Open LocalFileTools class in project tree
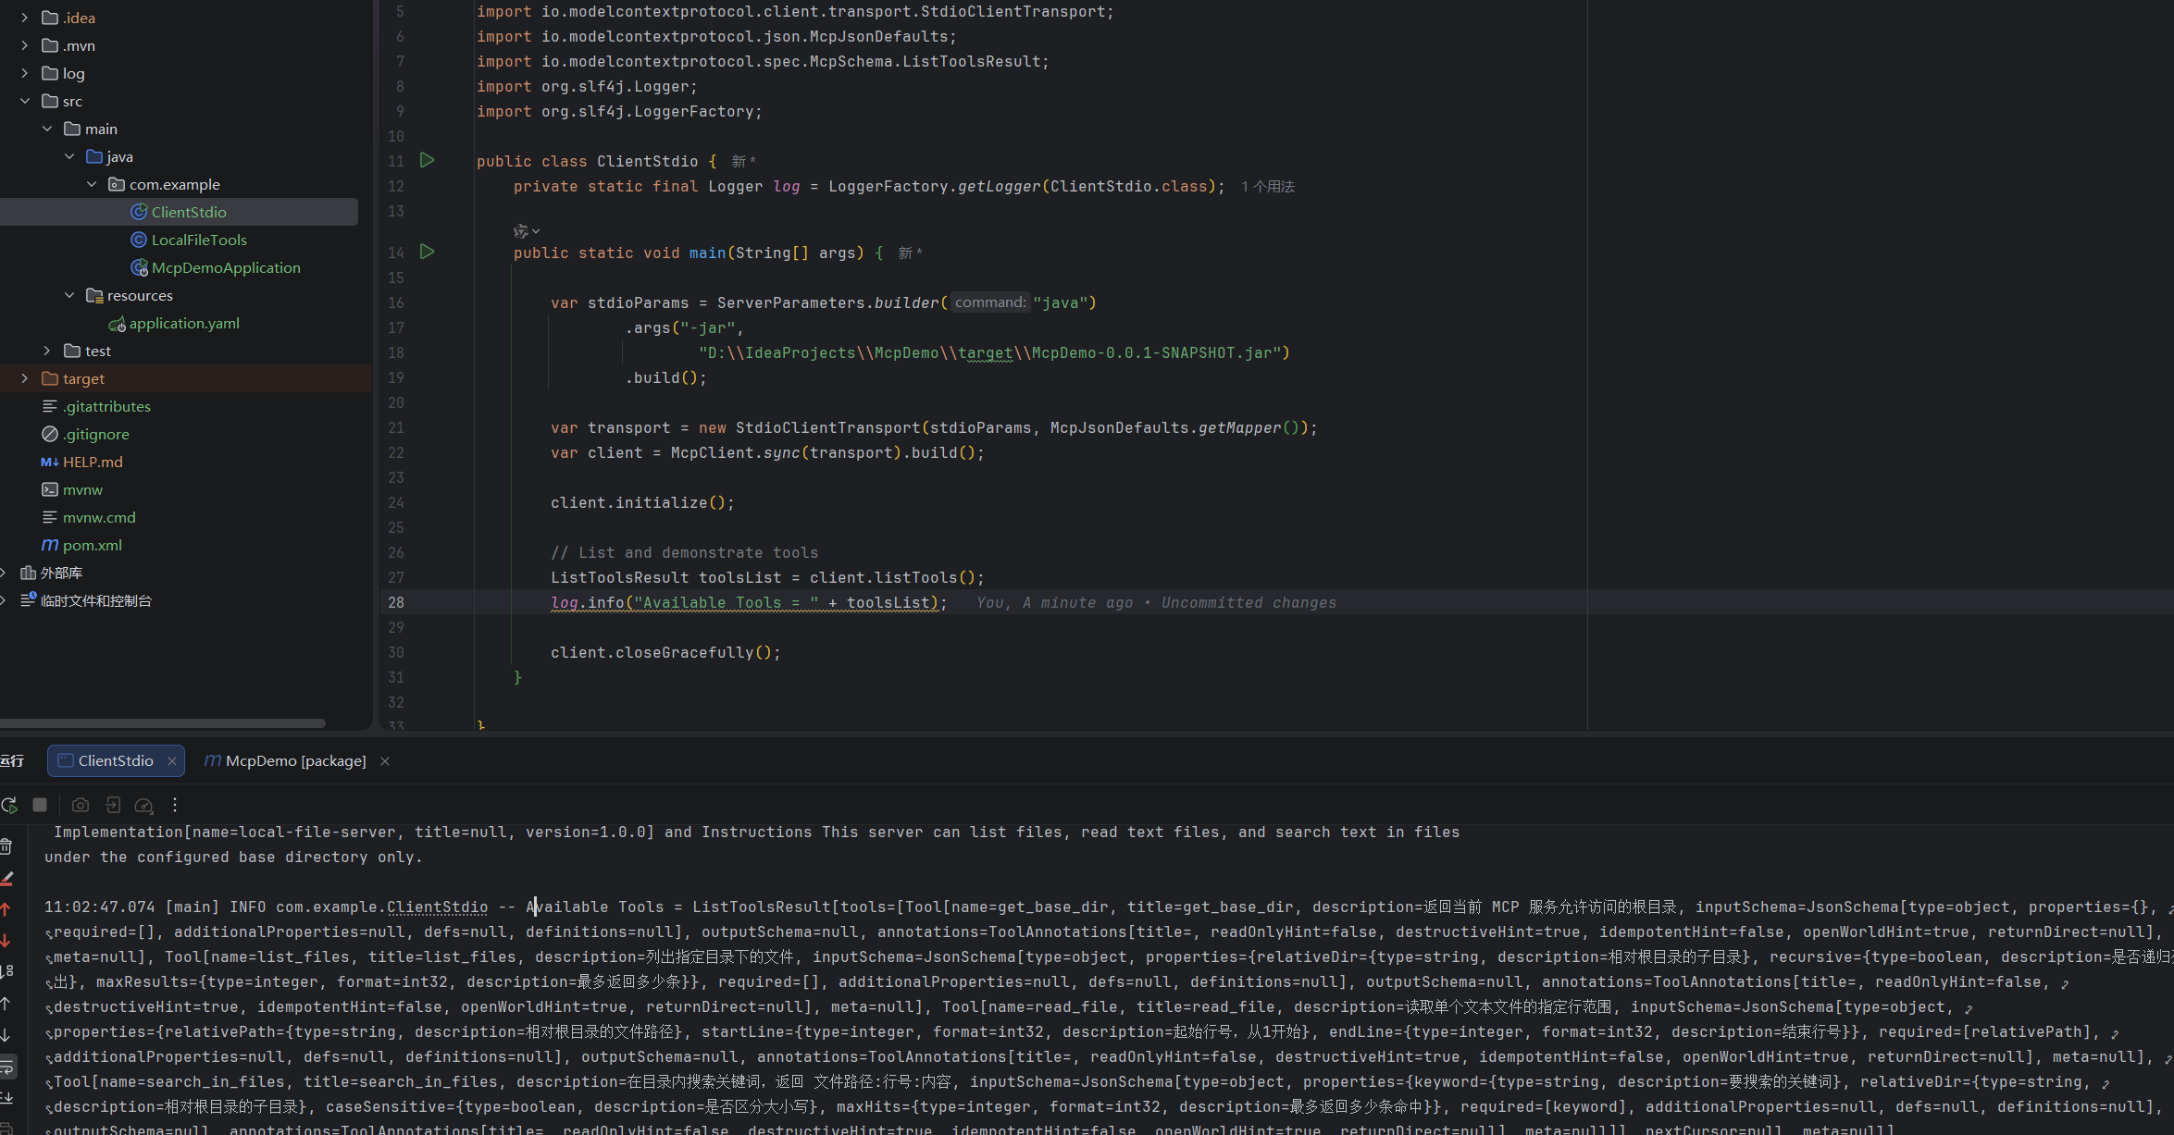Image resolution: width=2174 pixels, height=1135 pixels. tap(199, 240)
